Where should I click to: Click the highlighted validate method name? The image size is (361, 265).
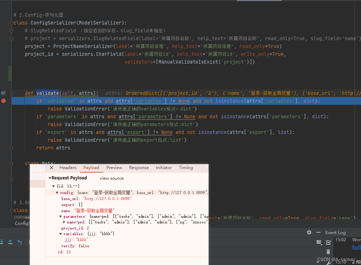47,93
